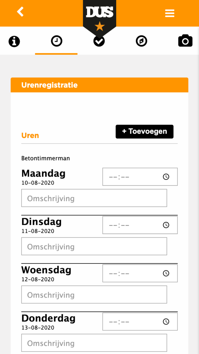Click the Betontimmerman label text
The image size is (199, 354).
(45, 158)
